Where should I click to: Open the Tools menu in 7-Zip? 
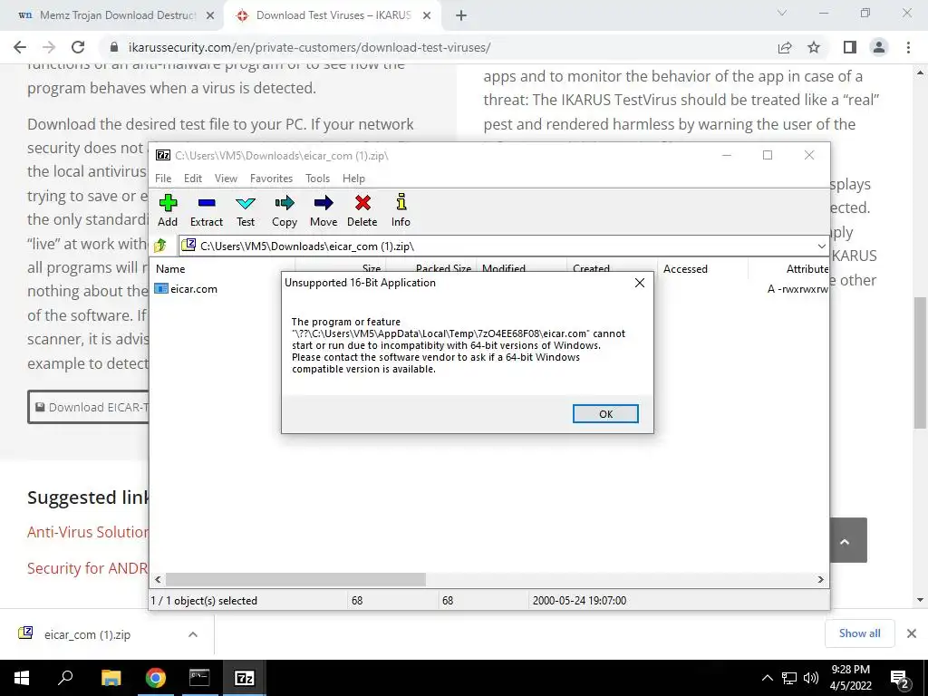click(x=317, y=179)
